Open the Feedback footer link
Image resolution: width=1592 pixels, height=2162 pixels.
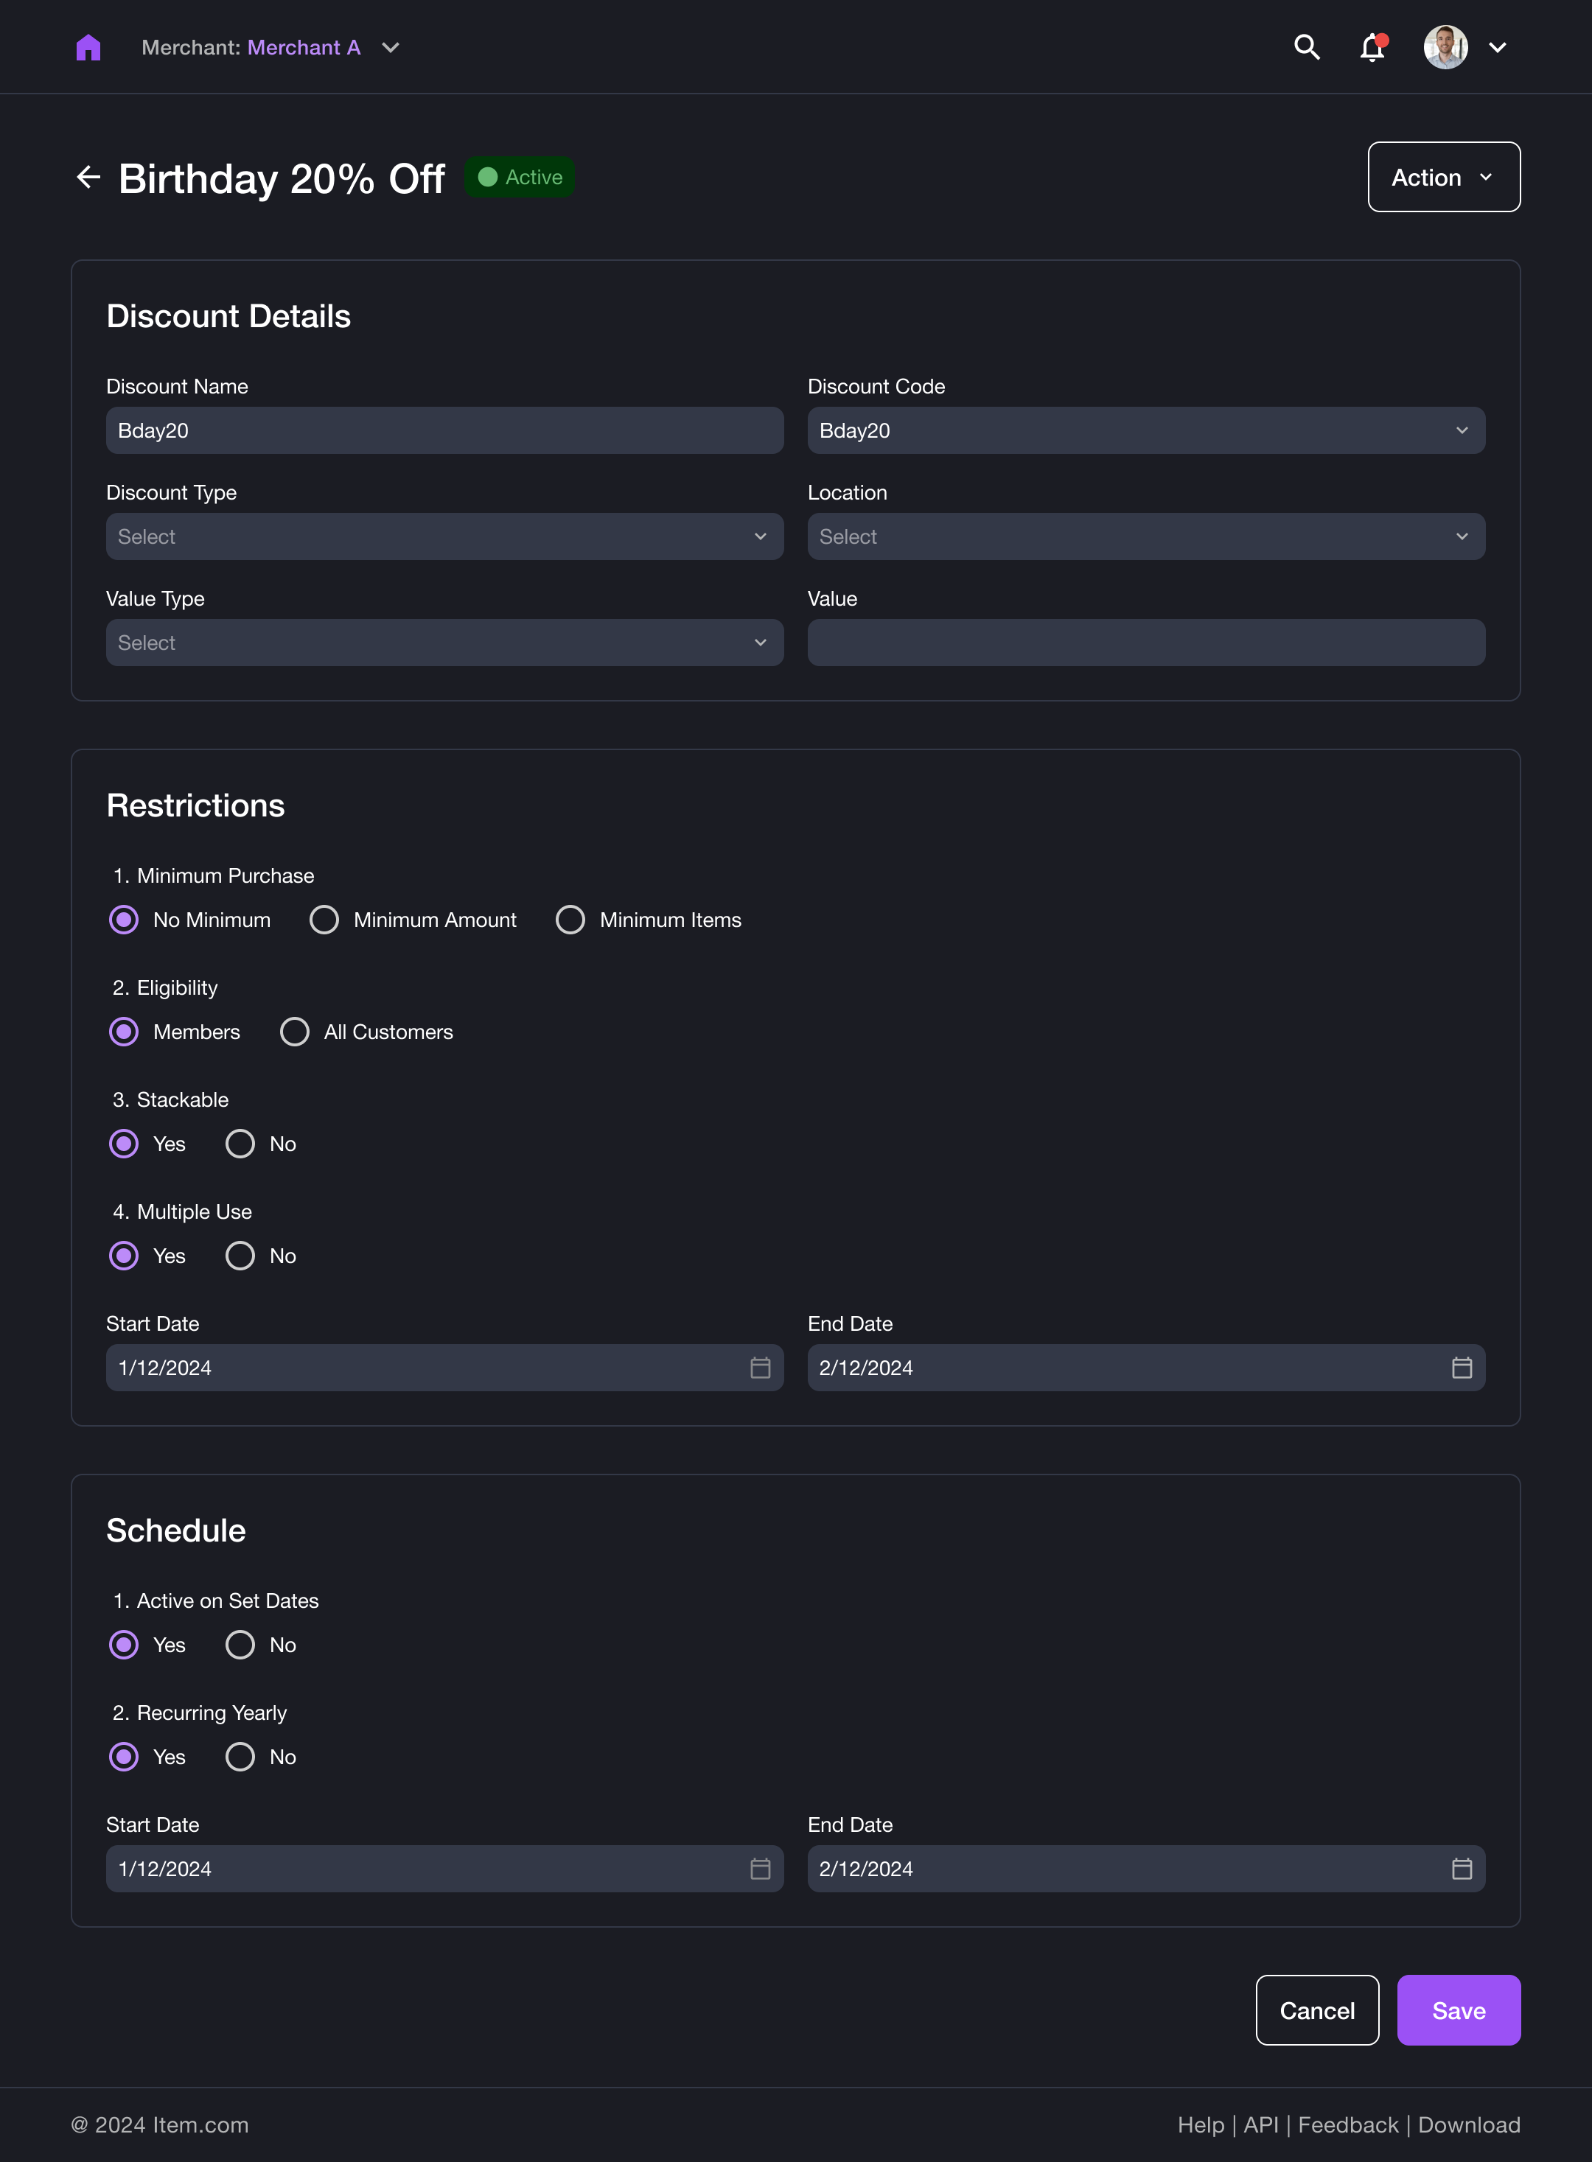[1347, 2124]
